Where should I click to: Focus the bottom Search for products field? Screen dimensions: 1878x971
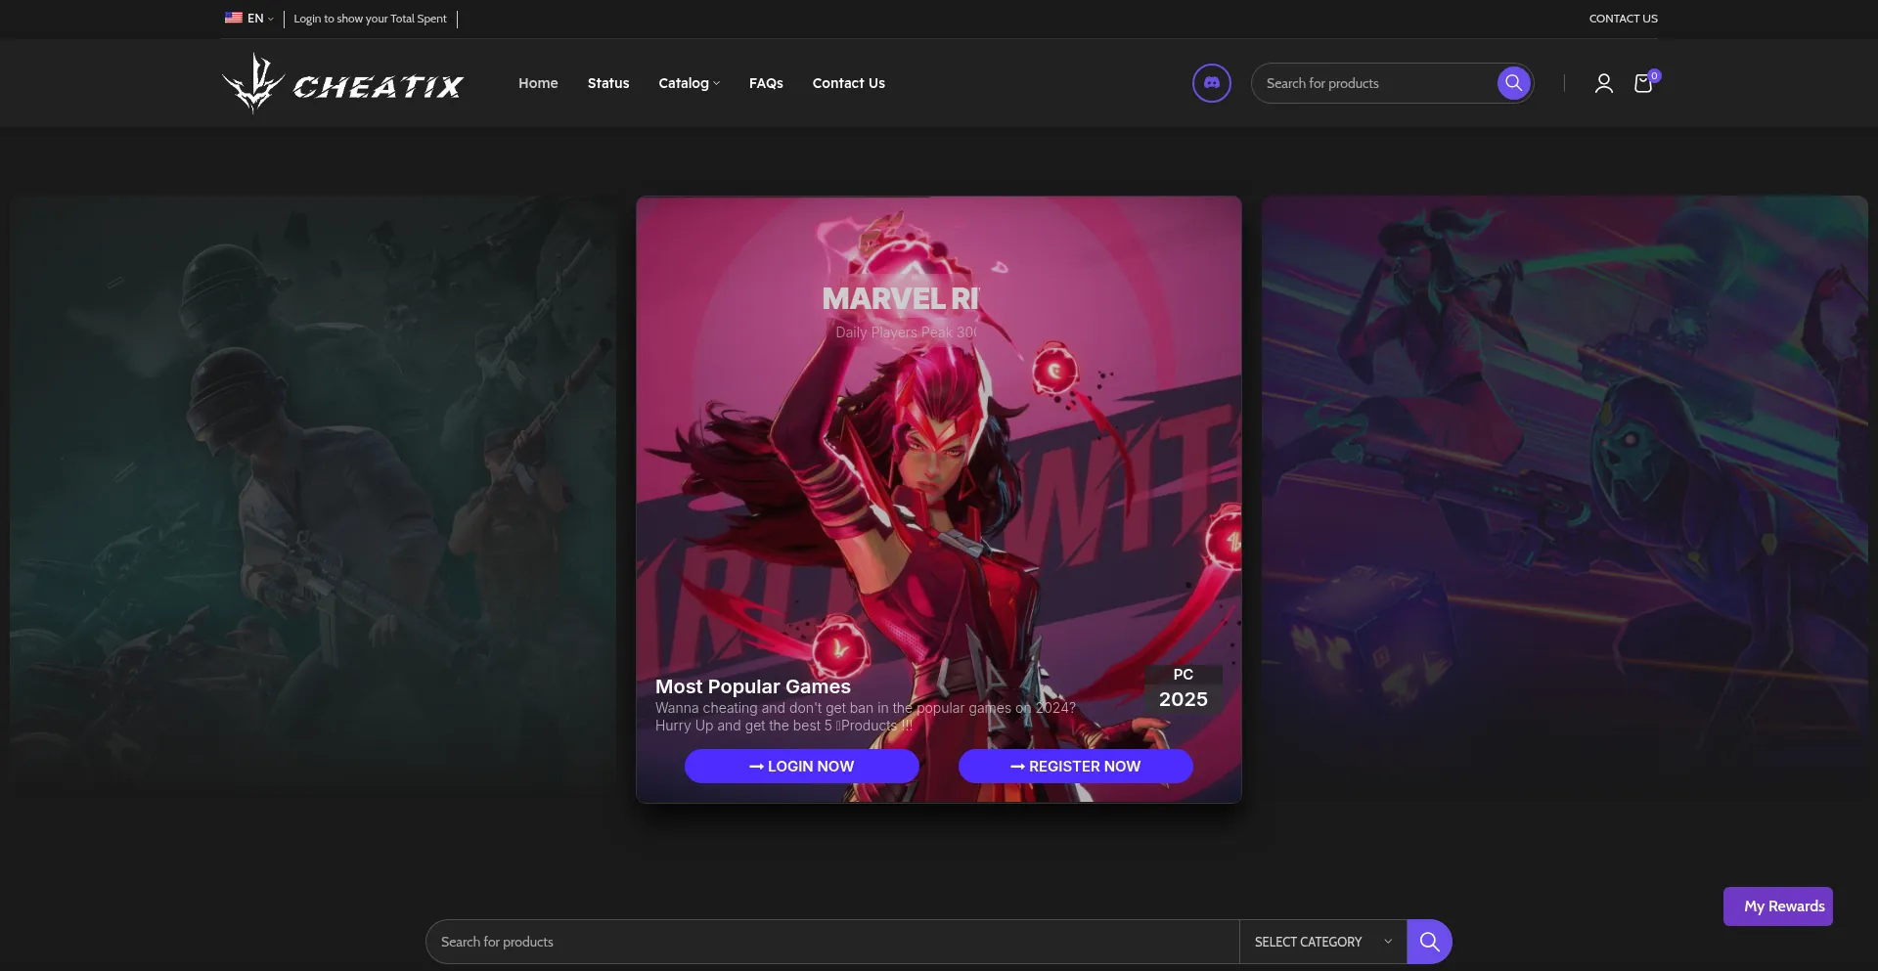(832, 942)
